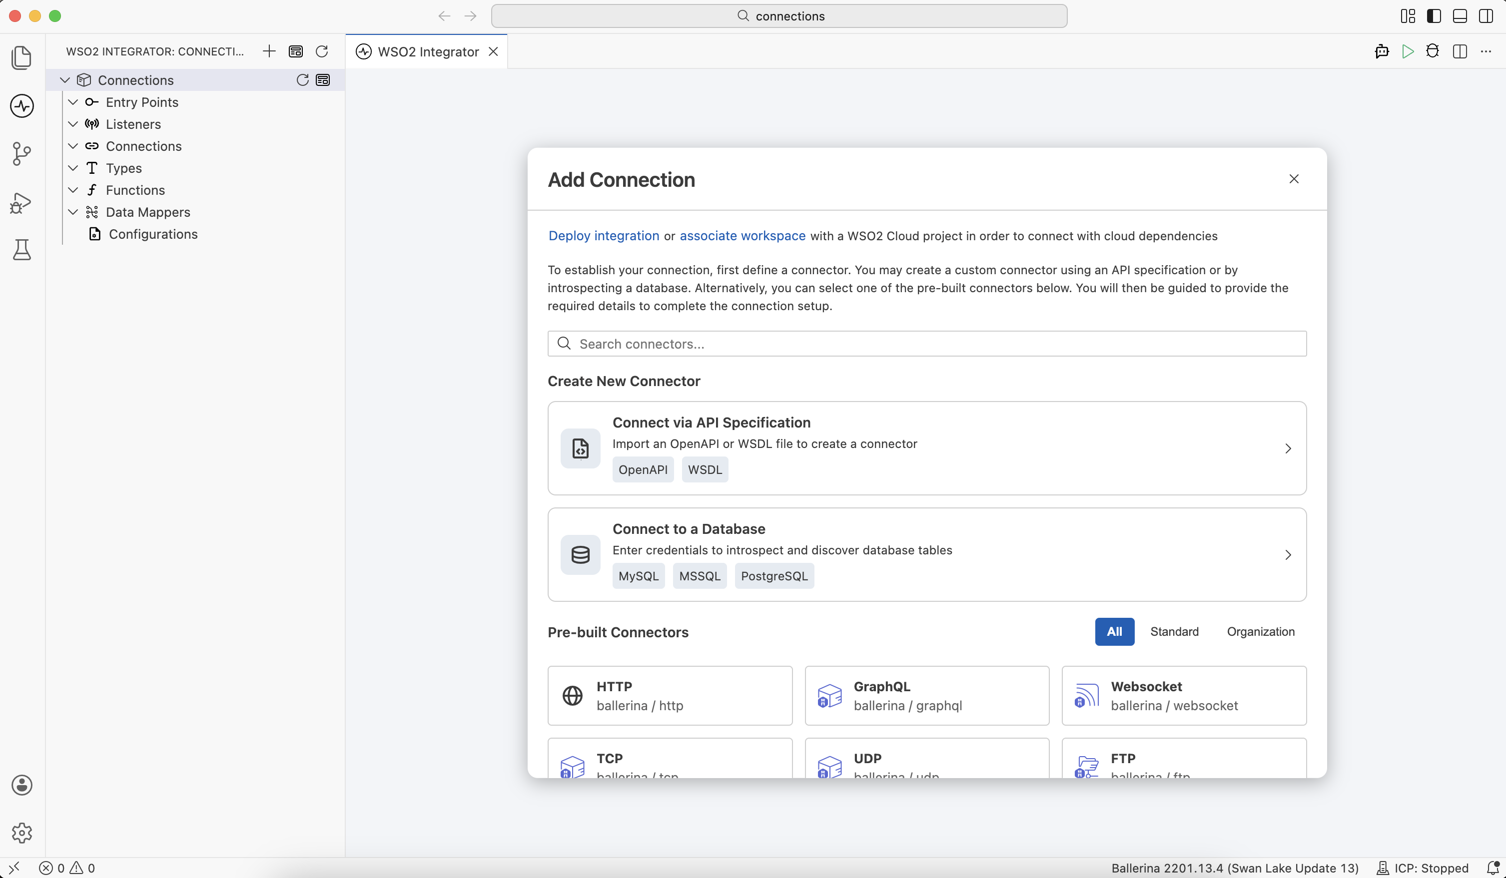Screen dimensions: 1506x878
Task: Click the MSSQL tag
Action: click(700, 576)
